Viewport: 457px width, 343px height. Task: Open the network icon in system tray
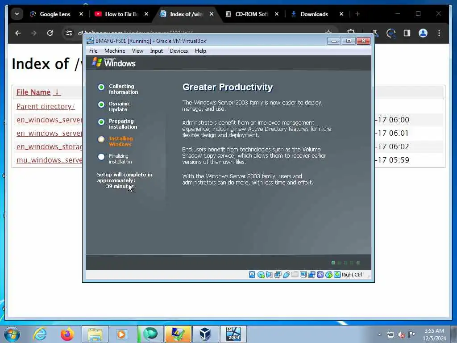390,335
